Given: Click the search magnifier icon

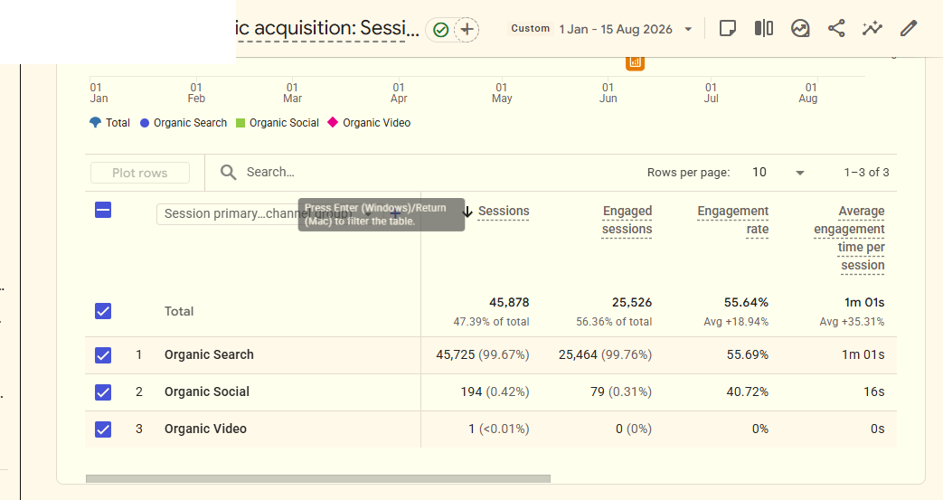Looking at the screenshot, I should click(x=228, y=173).
